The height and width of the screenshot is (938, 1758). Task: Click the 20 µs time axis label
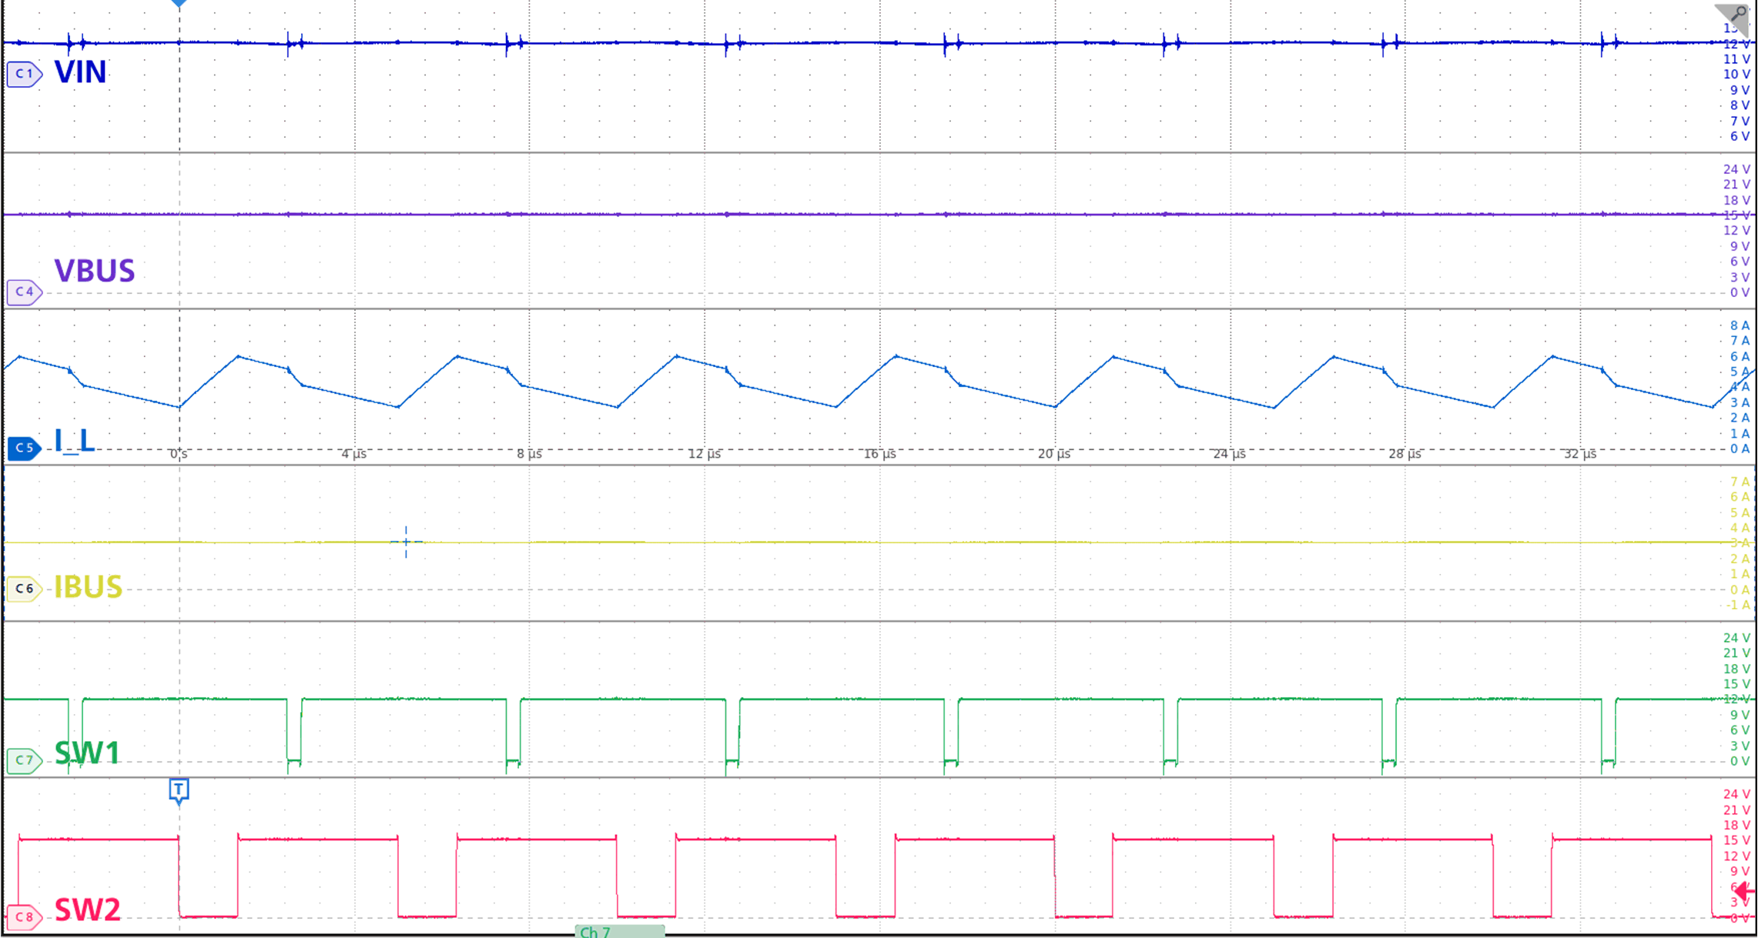click(x=1055, y=454)
